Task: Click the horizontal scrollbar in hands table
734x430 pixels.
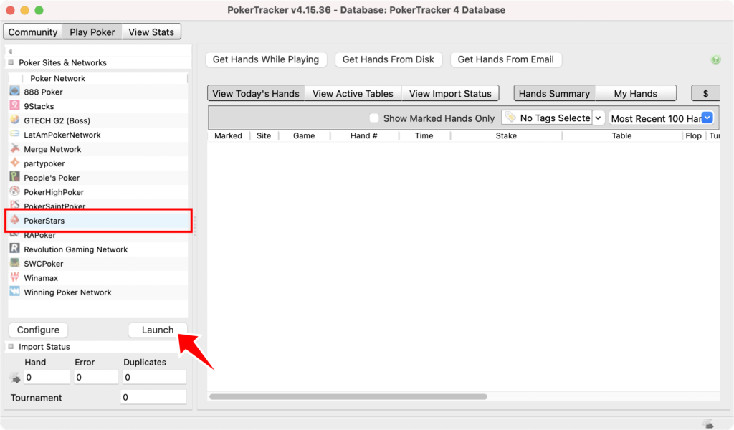Action: tap(348, 397)
